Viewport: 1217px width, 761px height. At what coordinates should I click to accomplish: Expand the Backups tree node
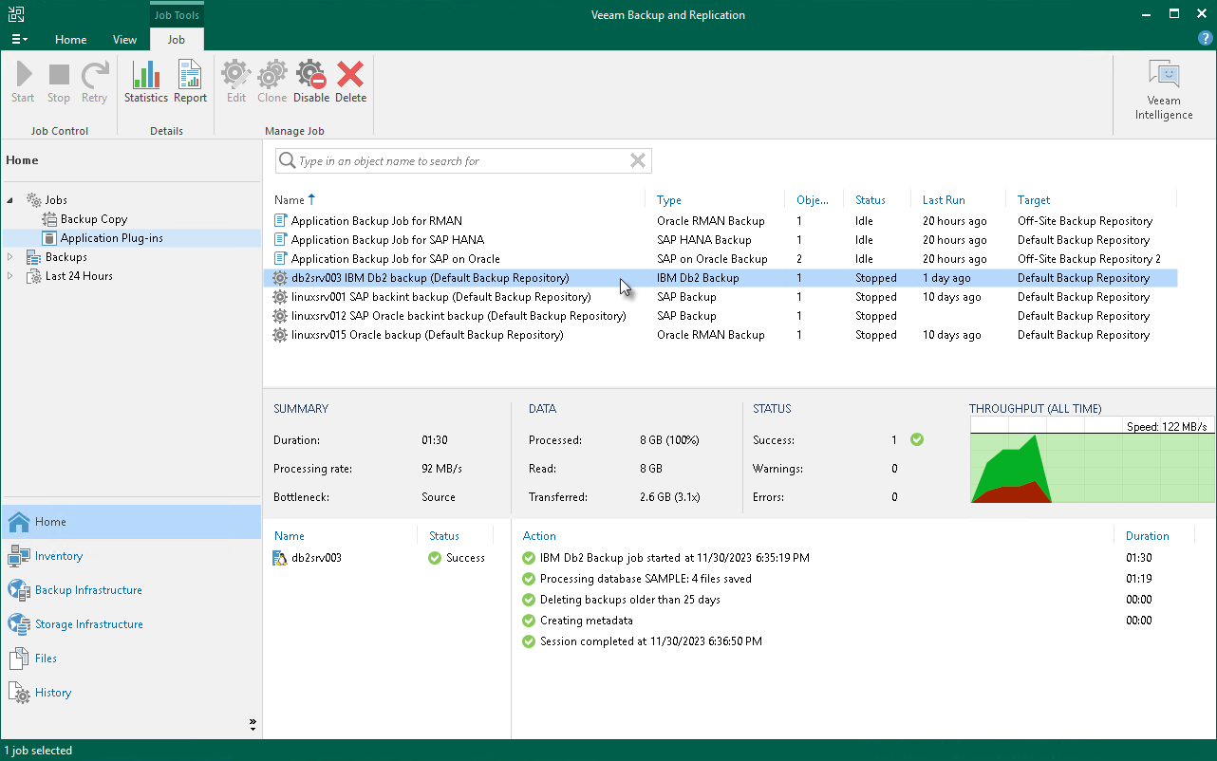pos(10,257)
